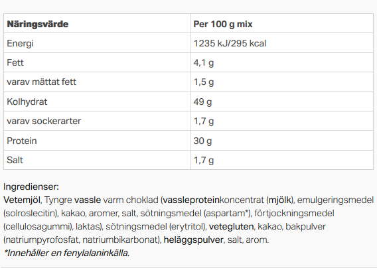Click the Innehåller en fenylalaninkälla footnote
Viewport: 377px width, 268px height.
tap(67, 253)
